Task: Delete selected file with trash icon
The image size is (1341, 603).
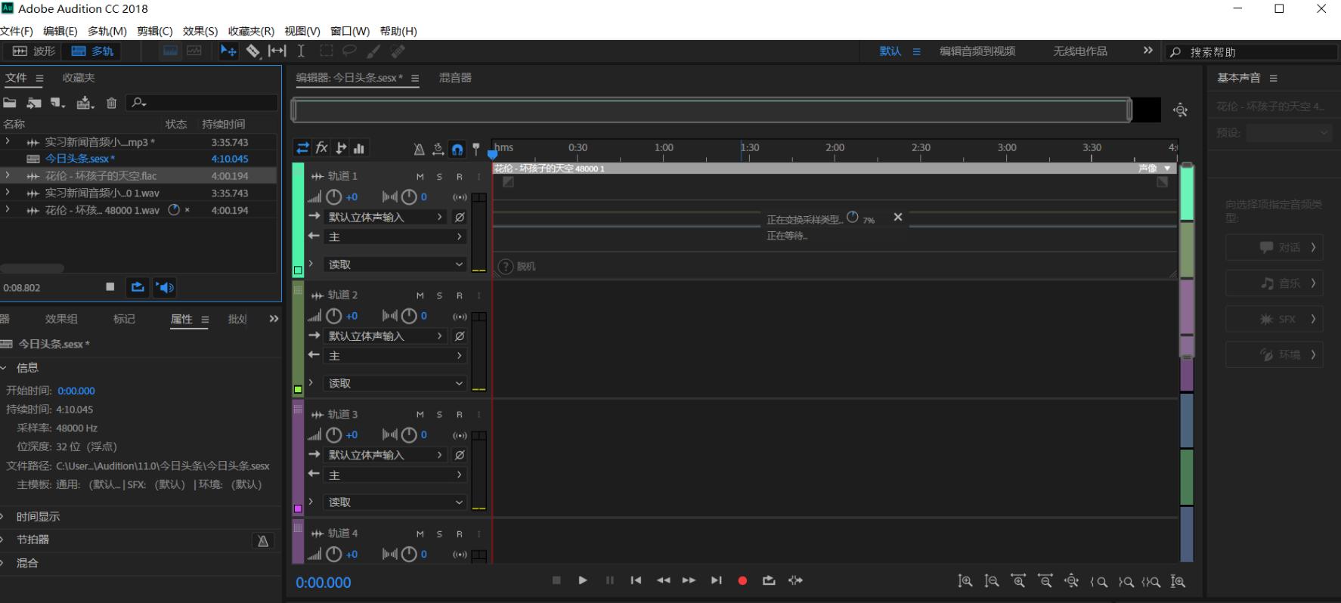Action: point(112,103)
